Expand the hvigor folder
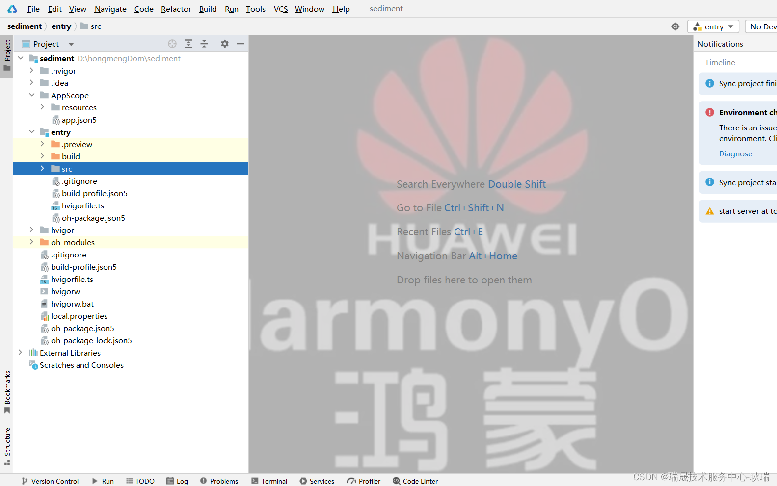 (31, 230)
